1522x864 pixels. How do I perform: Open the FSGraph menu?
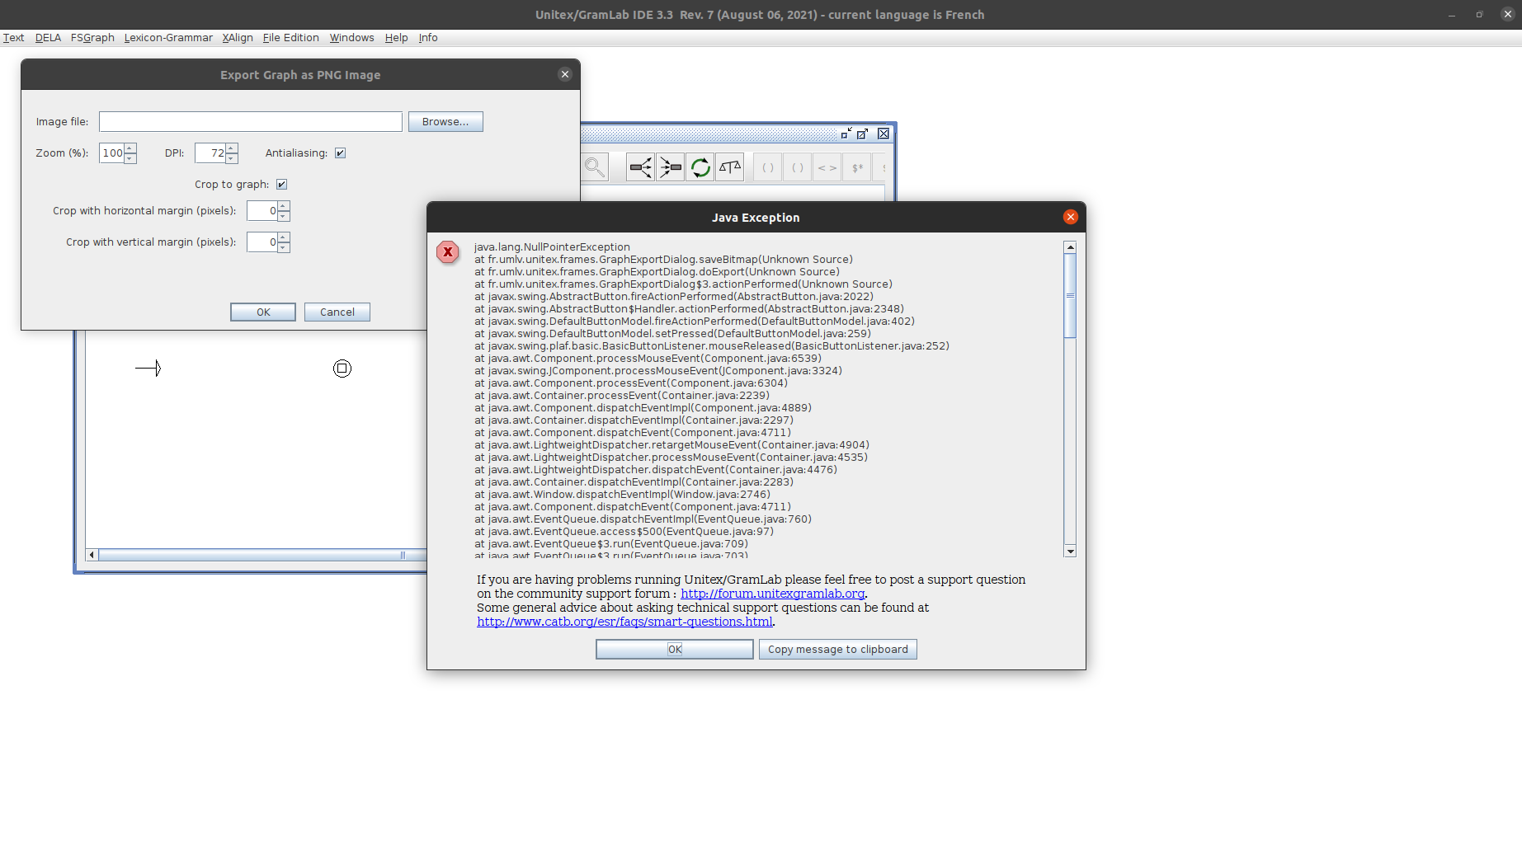click(x=92, y=38)
